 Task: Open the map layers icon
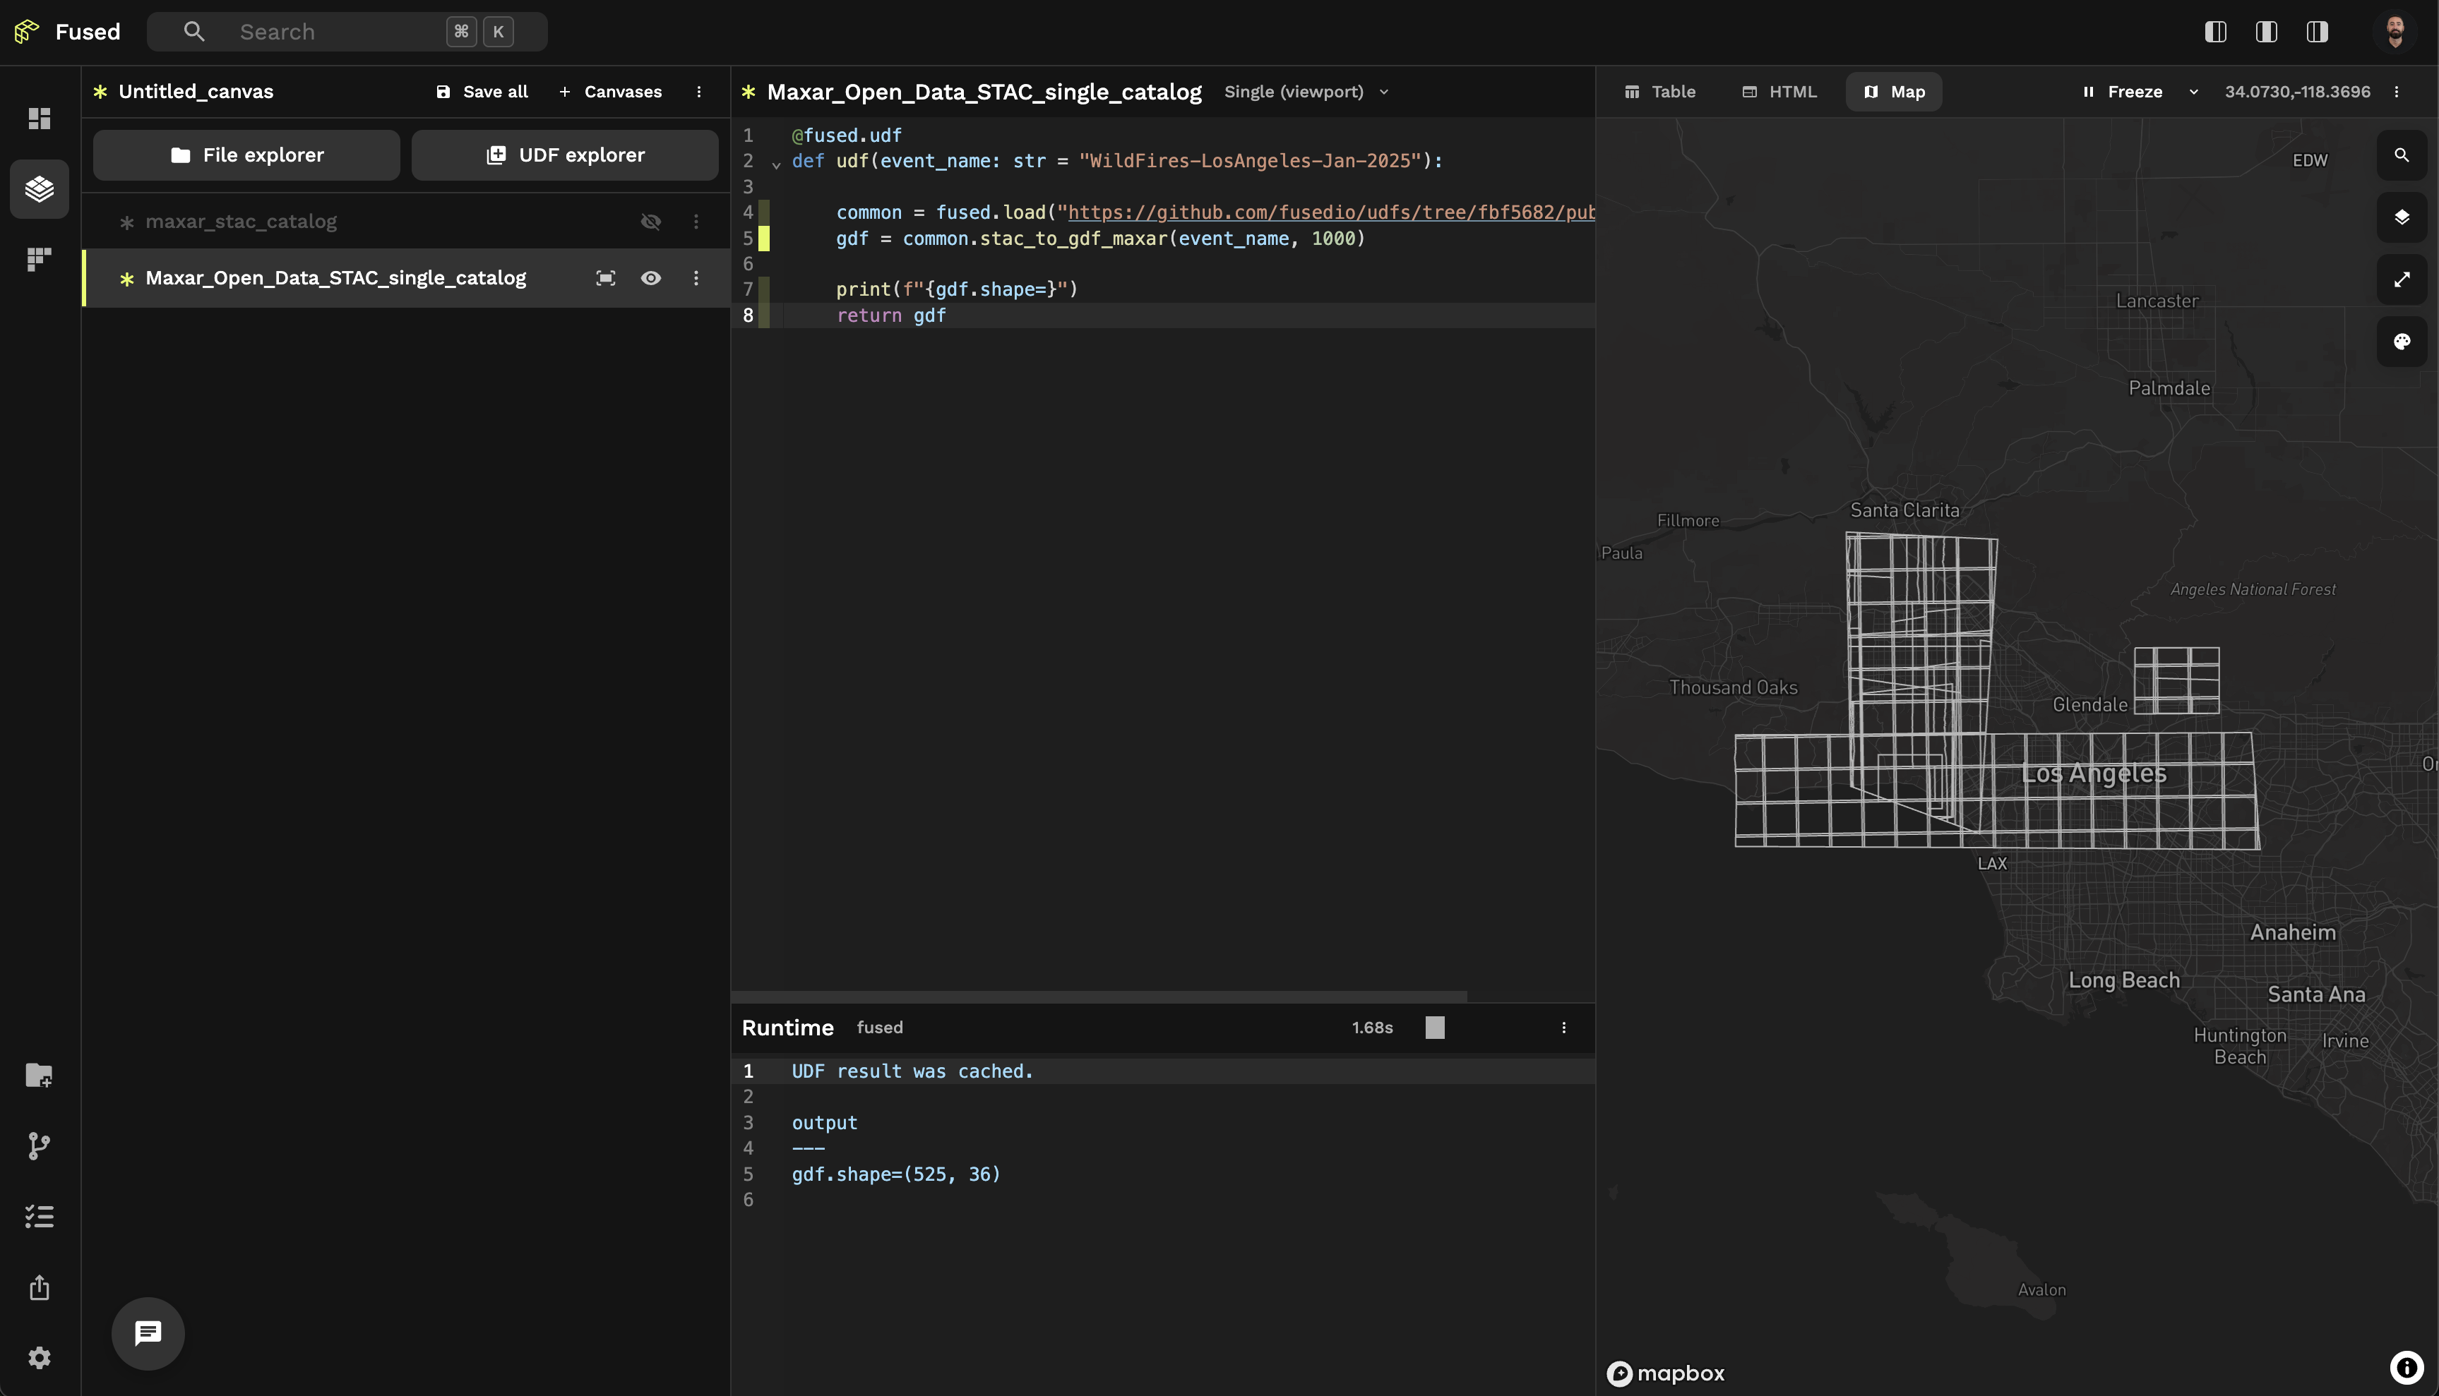2401,217
